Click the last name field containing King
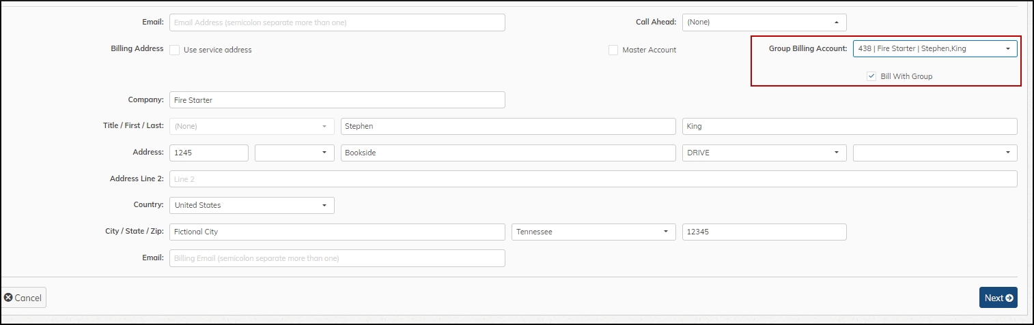 coord(849,126)
